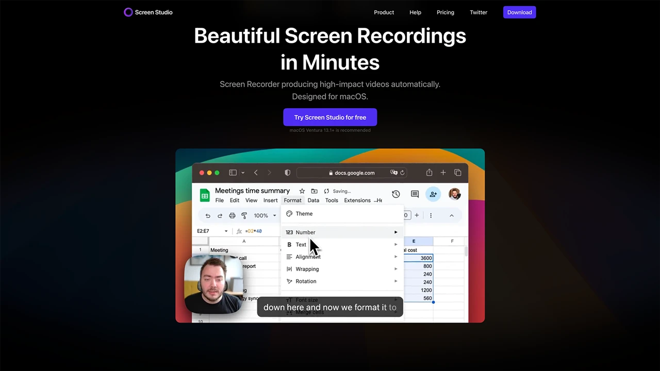Click the print icon in toolbar
The height and width of the screenshot is (371, 660).
click(x=232, y=215)
